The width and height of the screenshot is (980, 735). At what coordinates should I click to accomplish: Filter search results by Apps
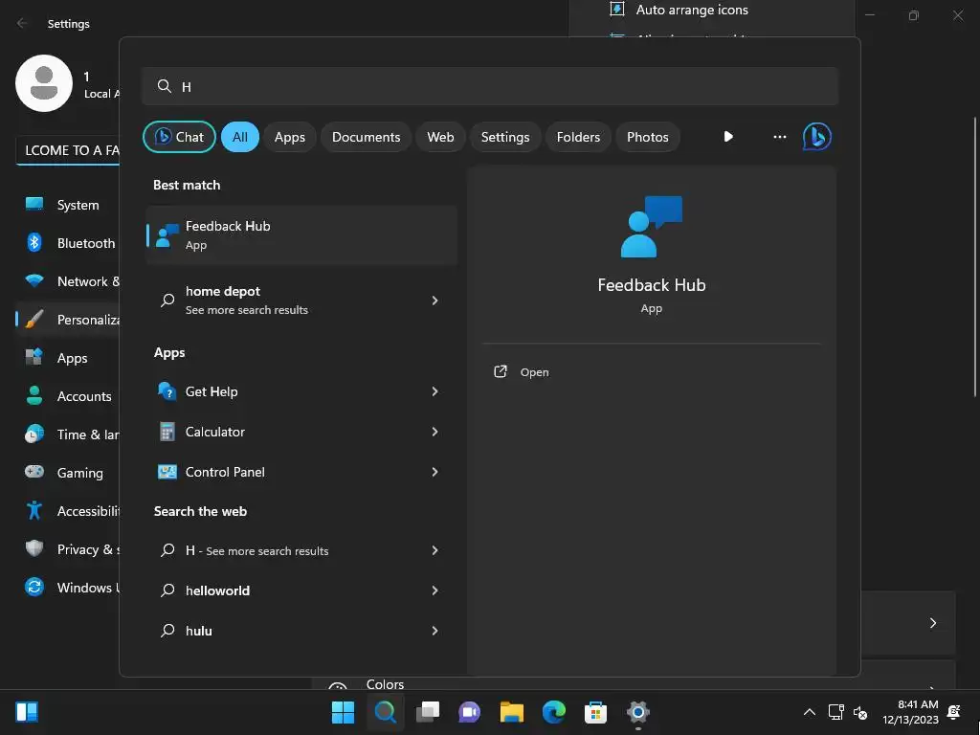(289, 137)
